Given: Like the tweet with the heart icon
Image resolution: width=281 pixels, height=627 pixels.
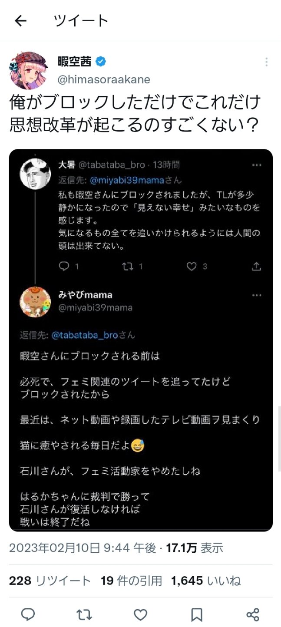Looking at the screenshot, I should [x=140, y=614].
